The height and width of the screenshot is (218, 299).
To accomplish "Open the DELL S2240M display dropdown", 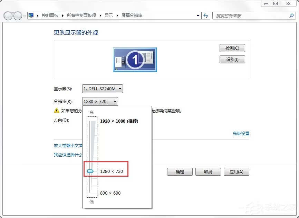I will (x=103, y=89).
